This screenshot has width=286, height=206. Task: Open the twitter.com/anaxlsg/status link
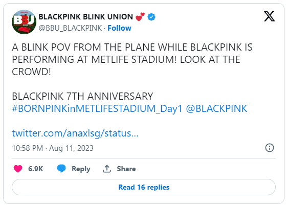point(75,133)
